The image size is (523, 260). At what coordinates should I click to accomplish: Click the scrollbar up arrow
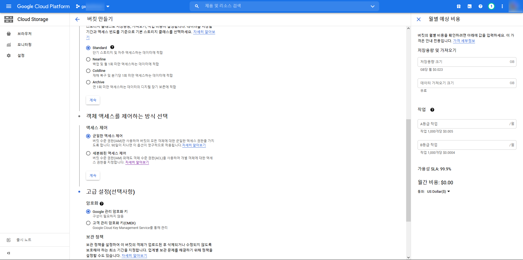coord(408,28)
